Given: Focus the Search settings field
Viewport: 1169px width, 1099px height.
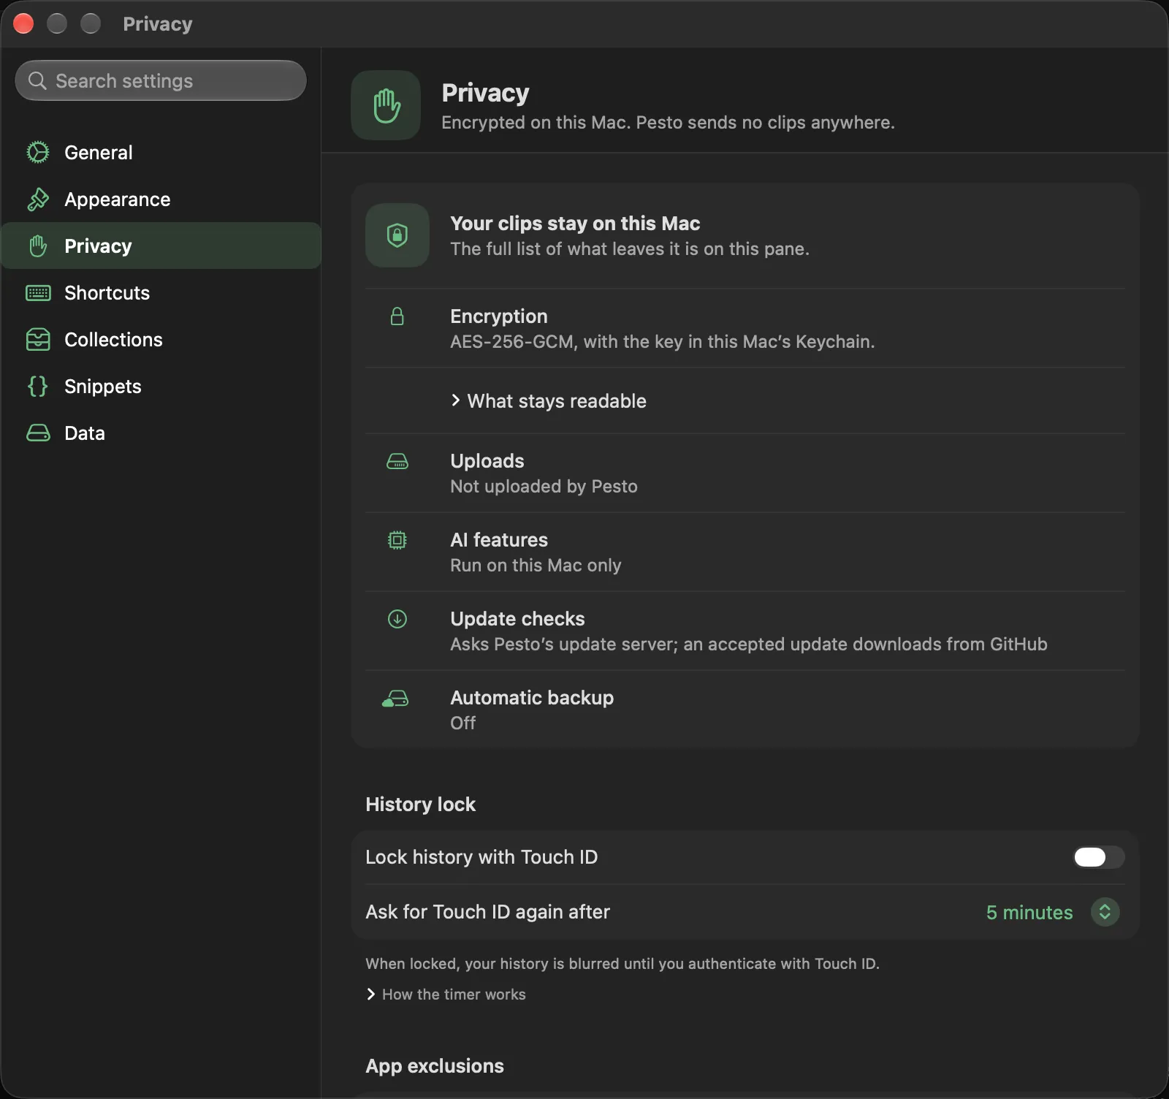Looking at the screenshot, I should [161, 80].
